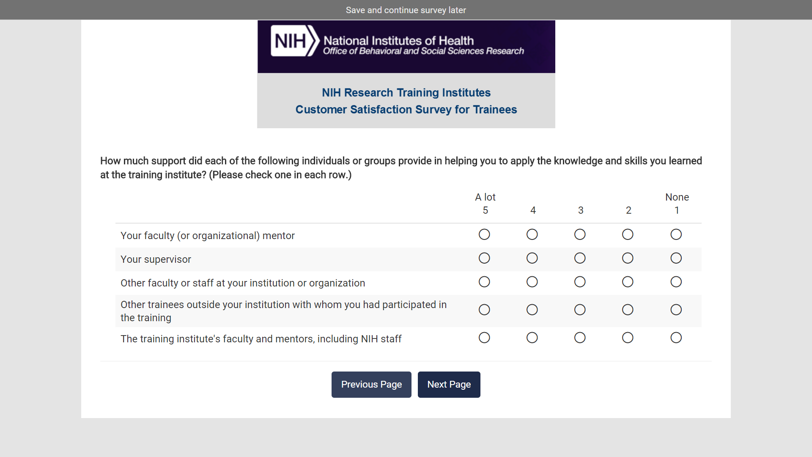Choose 3 for other faculty or staff
Image resolution: width=812 pixels, height=457 pixels.
[580, 282]
